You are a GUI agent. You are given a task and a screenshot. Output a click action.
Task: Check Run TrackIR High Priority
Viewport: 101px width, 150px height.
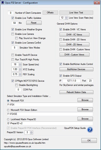tap(13, 60)
